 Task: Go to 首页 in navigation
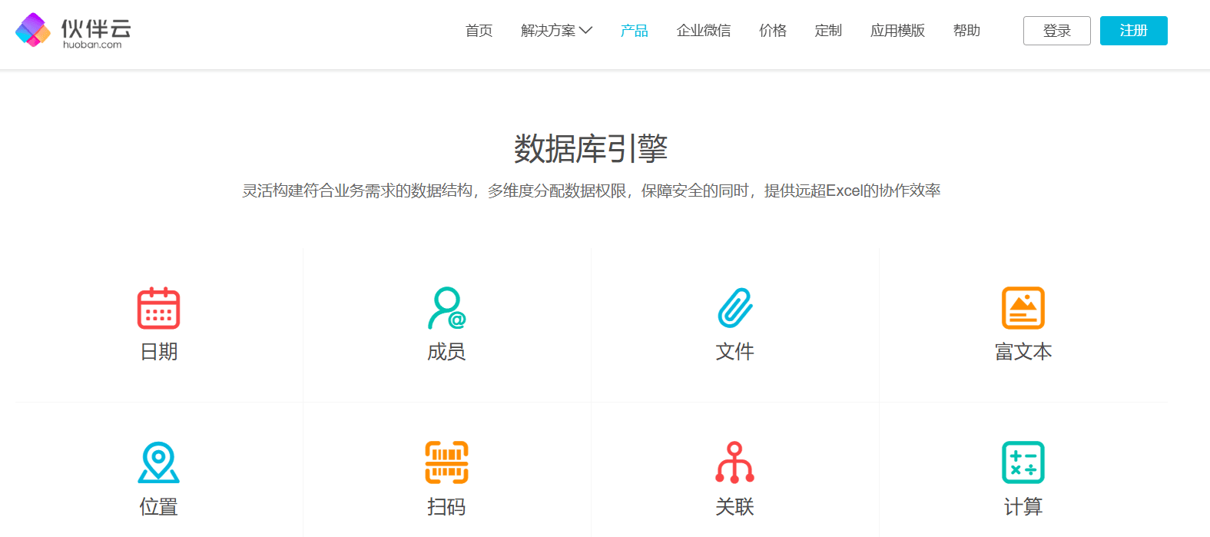pyautogui.click(x=479, y=31)
